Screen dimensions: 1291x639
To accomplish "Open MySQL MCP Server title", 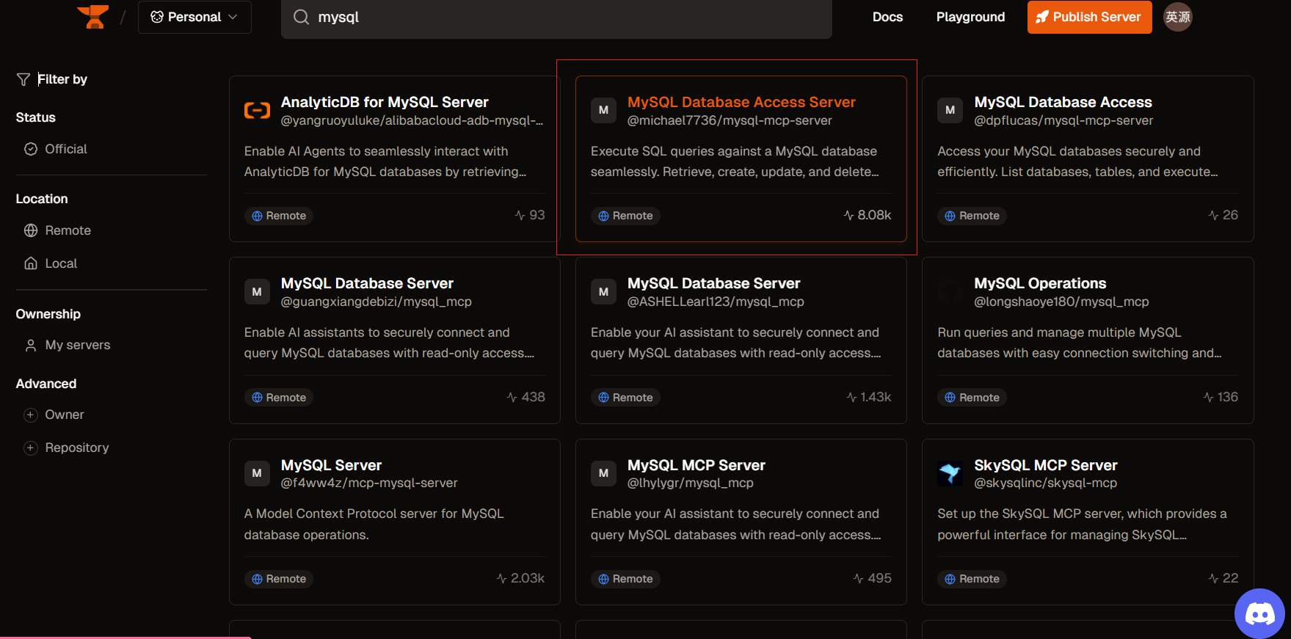I will pos(696,465).
